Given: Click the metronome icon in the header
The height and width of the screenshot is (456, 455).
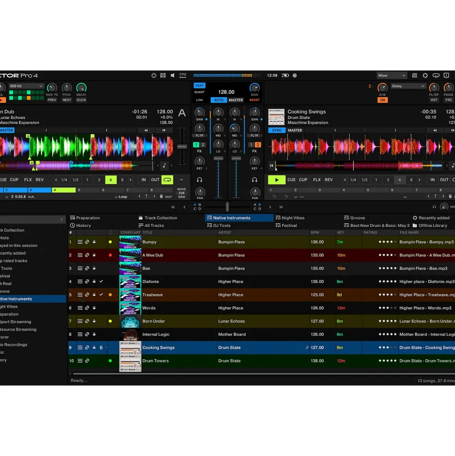Looking at the screenshot, I should tap(154, 75).
